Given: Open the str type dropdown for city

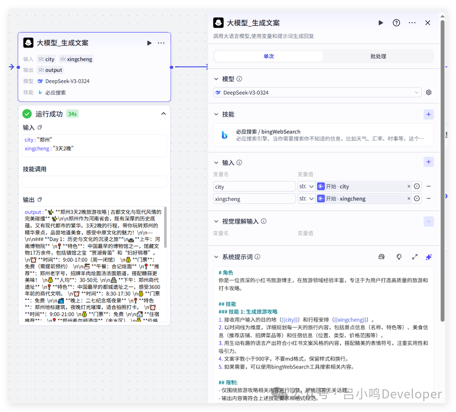Looking at the screenshot, I should 306,187.
